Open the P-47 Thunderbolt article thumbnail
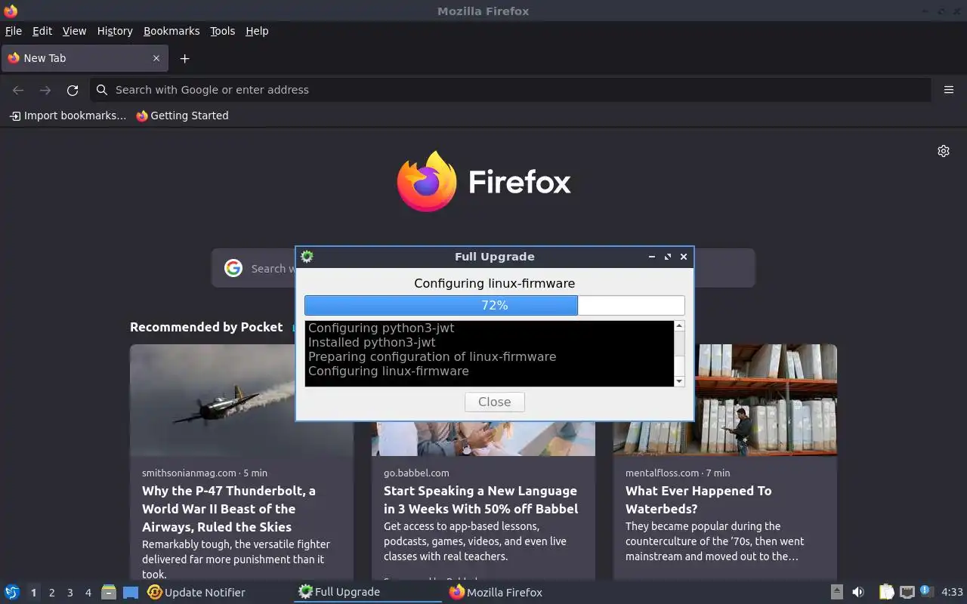The image size is (967, 604). pyautogui.click(x=242, y=400)
